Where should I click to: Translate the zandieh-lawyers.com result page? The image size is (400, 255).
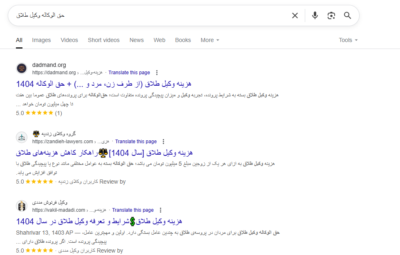pyautogui.click(x=136, y=142)
